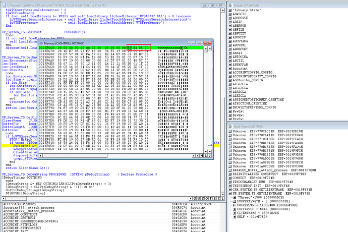Click the Stack Trace panel title icon
This screenshot has height=232, width=348.
230,125
